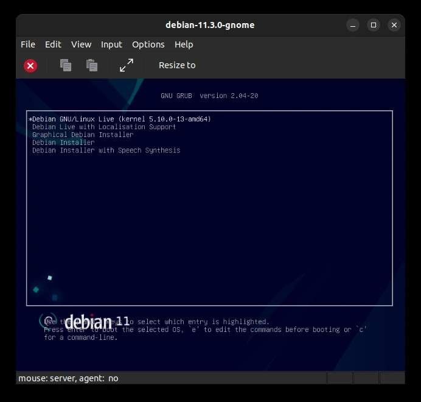
Task: Close the debian-11.3.0-gnome window
Action: coord(394,25)
